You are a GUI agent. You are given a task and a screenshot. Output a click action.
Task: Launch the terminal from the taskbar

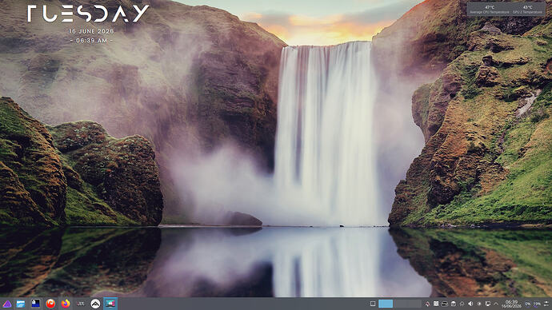pyautogui.click(x=35, y=304)
